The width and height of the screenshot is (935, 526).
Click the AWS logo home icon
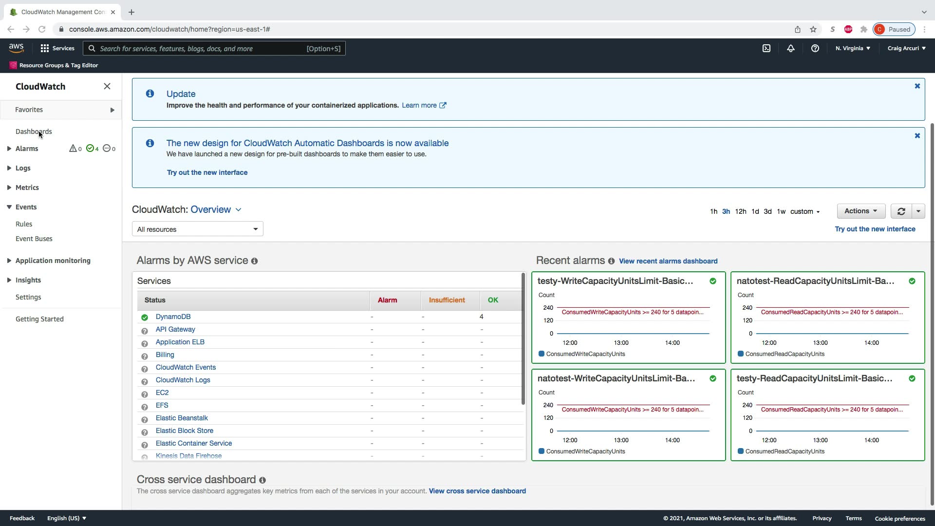tap(16, 48)
